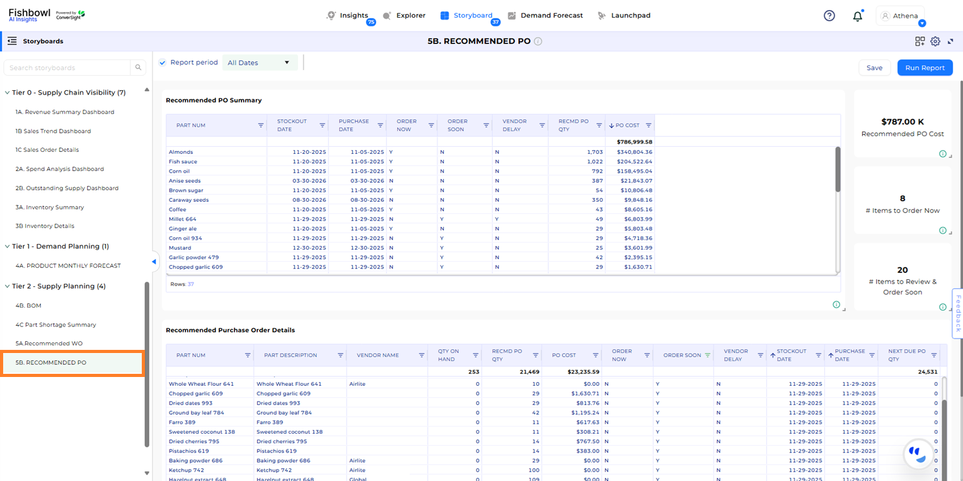This screenshot has width=963, height=481.
Task: Expand the dashboard to fullscreen icon
Action: point(952,41)
